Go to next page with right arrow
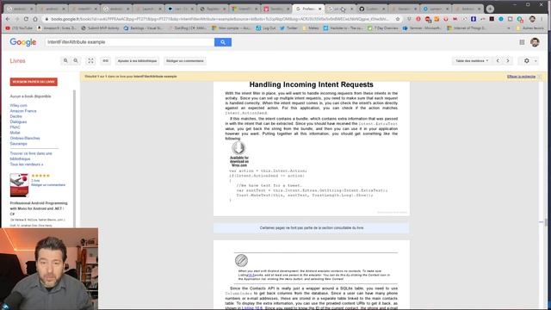The image size is (551, 310). [508, 61]
